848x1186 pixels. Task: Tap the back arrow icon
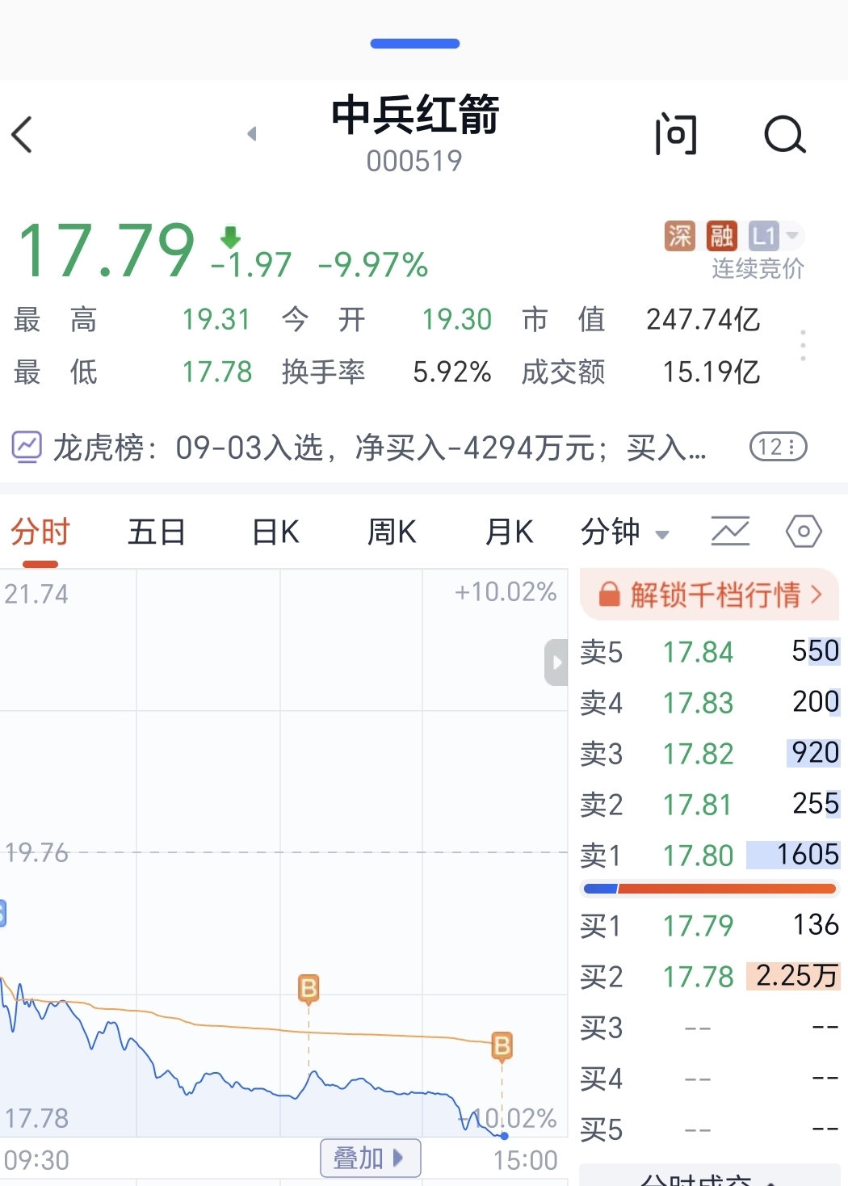(x=23, y=134)
